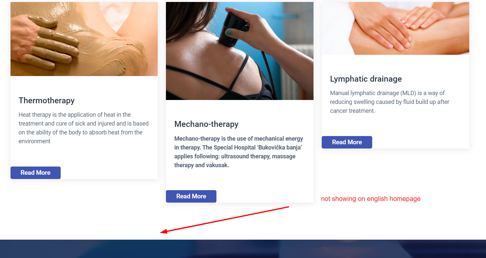Viewport: 486px width, 258px height.
Task: Click the red 'not showing on english homepage' note
Action: coord(371,199)
